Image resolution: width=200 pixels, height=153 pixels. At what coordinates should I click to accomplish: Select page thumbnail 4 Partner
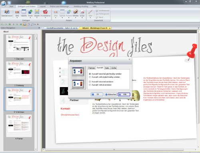click(19, 125)
